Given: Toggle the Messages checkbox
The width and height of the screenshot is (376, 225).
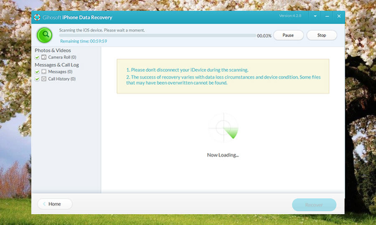Looking at the screenshot, I should (x=37, y=72).
